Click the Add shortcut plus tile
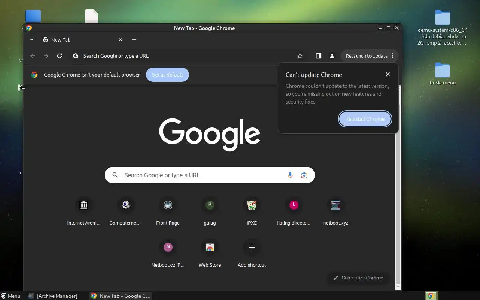This screenshot has height=300, width=480. (252, 254)
